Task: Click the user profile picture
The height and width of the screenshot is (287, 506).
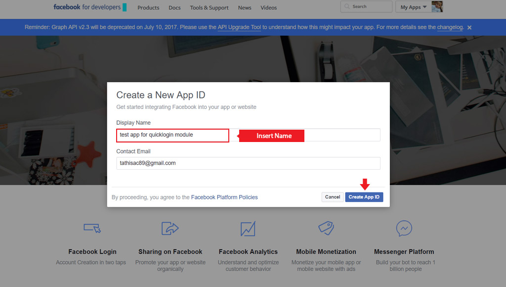Action: click(437, 6)
